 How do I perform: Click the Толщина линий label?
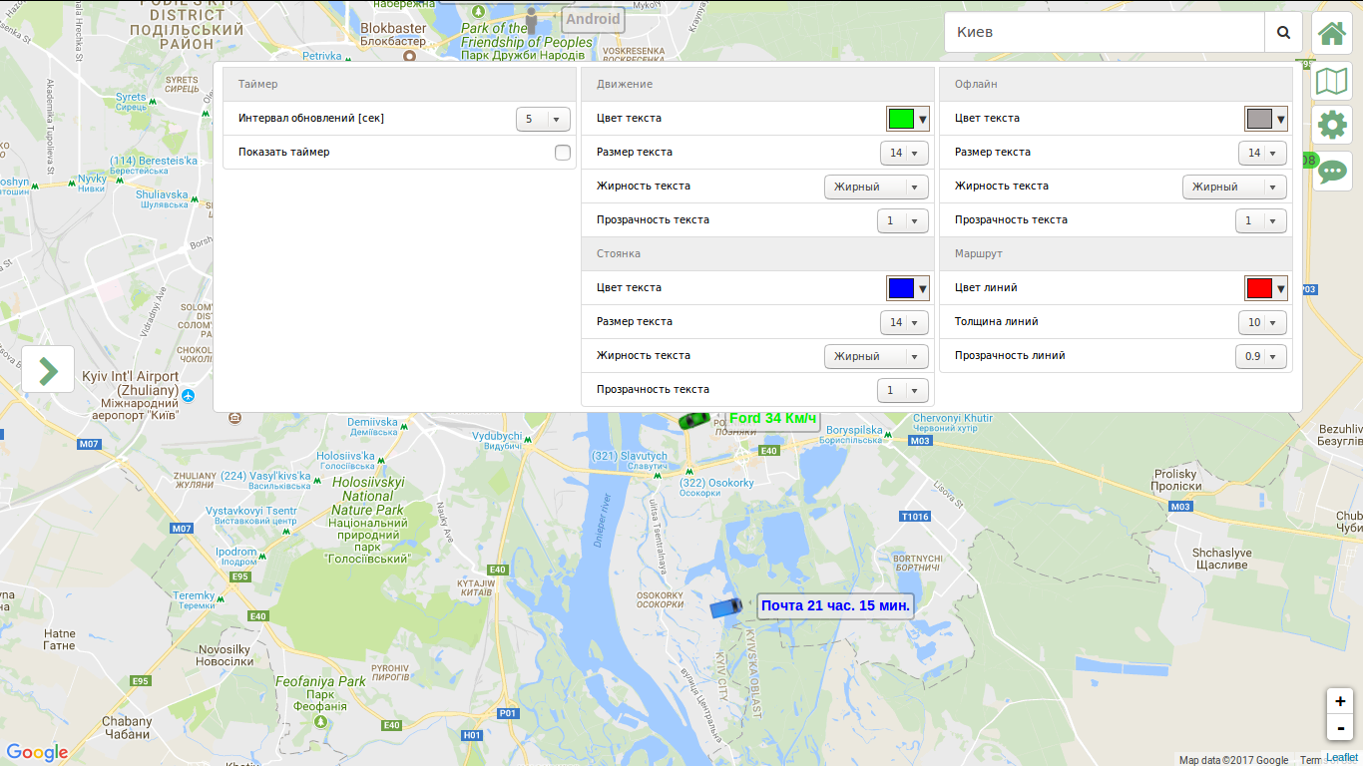[x=996, y=322]
